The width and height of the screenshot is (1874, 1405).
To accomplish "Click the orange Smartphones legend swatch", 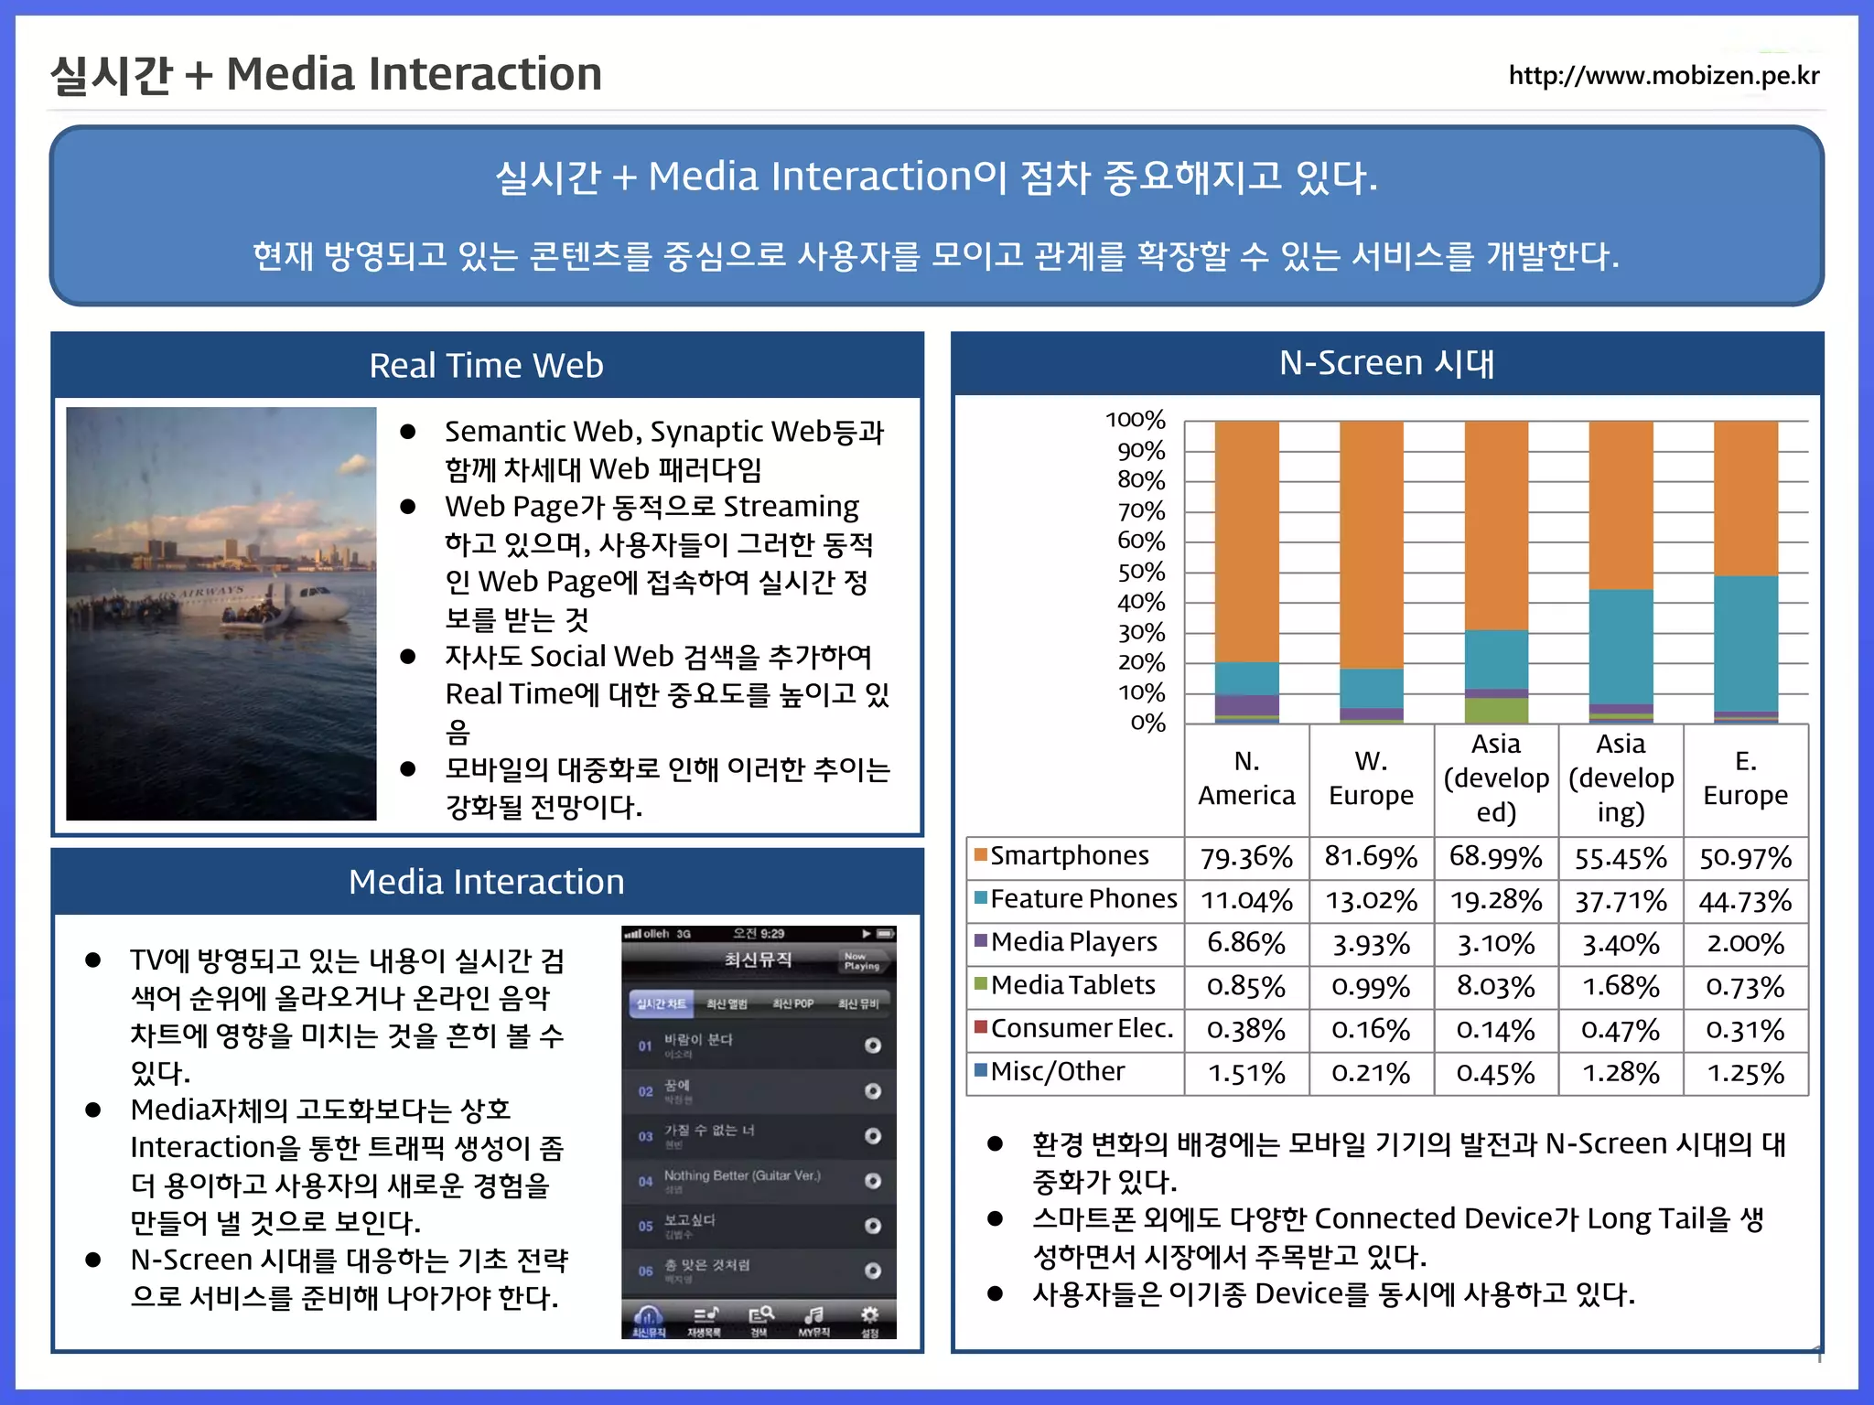I will tap(981, 854).
